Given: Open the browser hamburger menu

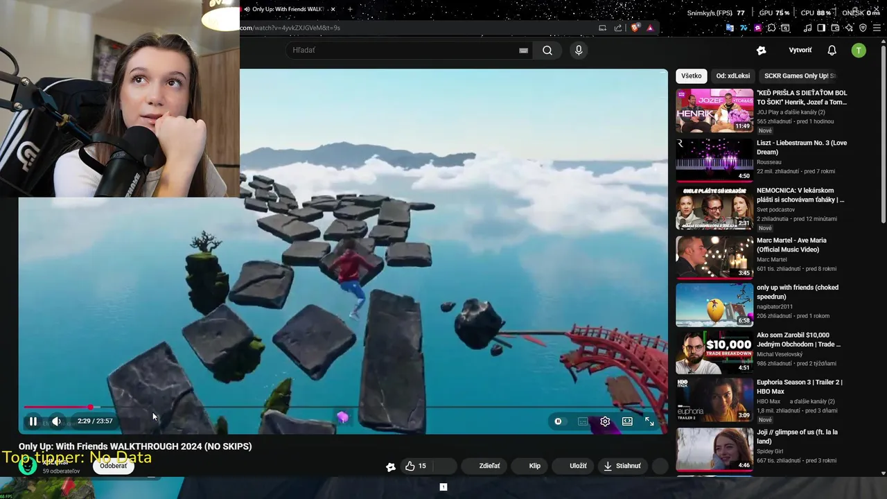Looking at the screenshot, I should click(877, 28).
